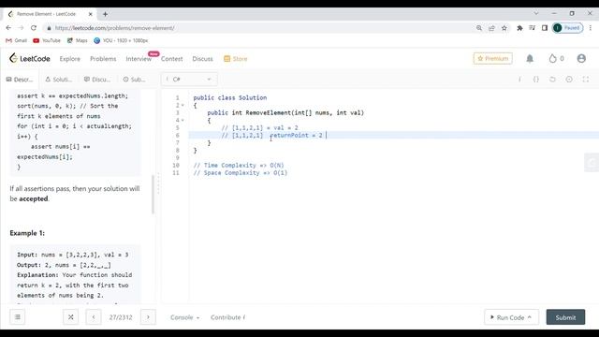
Task: Click the browser back arrow
Action: point(8,28)
